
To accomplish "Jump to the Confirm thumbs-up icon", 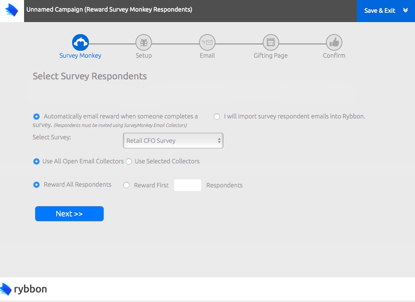I will (x=334, y=43).
